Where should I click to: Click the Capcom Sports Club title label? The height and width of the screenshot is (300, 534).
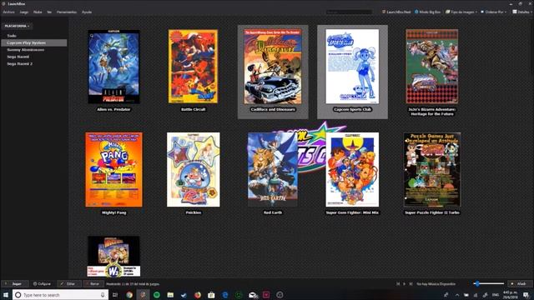[352, 109]
